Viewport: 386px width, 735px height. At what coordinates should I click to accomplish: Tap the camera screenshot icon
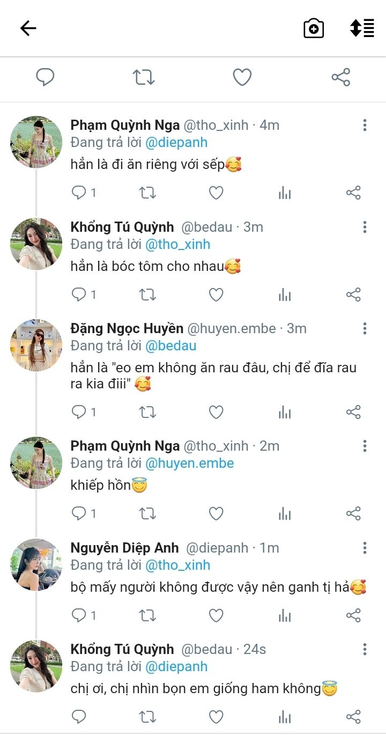[314, 28]
